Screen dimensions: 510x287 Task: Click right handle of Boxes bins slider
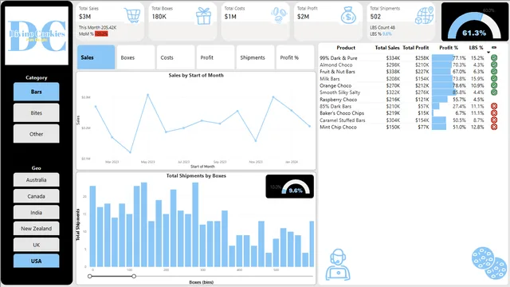click(x=134, y=277)
